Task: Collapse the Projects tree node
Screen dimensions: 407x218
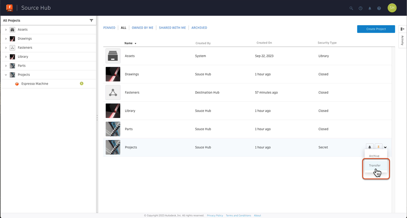Action: (x=6, y=75)
